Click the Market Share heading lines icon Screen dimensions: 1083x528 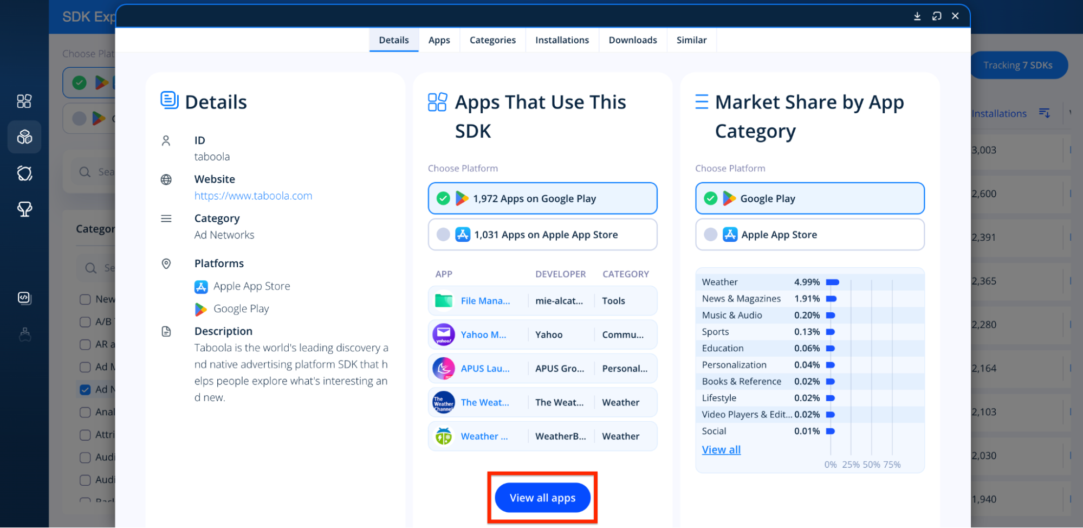pyautogui.click(x=702, y=102)
